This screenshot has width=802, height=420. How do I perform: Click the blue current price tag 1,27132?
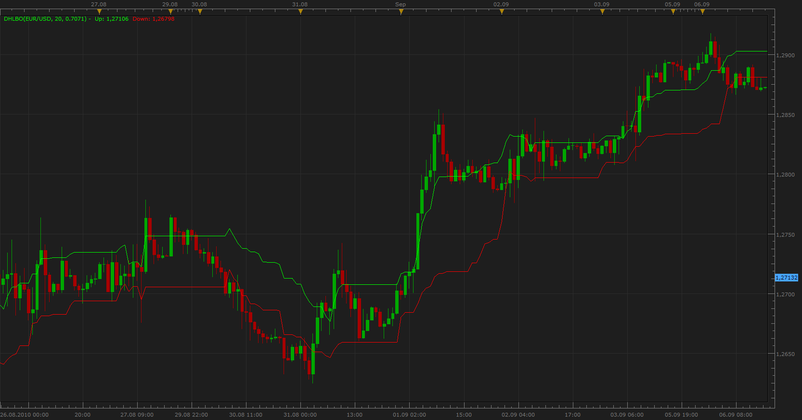click(787, 278)
